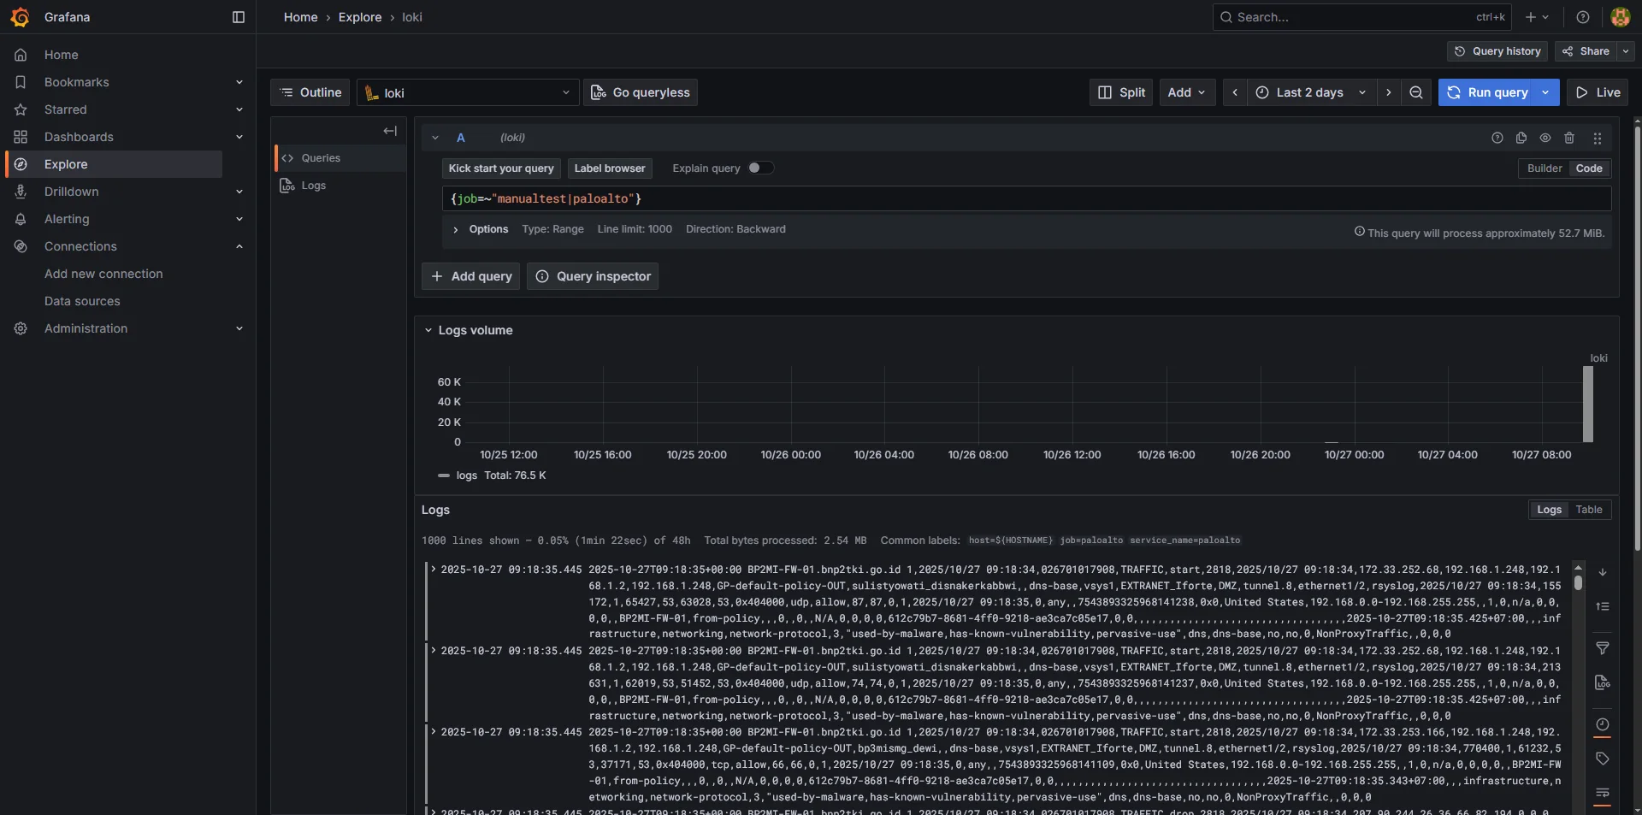The image size is (1642, 815).
Task: Click the Administration gear icon
Action: coord(21,328)
